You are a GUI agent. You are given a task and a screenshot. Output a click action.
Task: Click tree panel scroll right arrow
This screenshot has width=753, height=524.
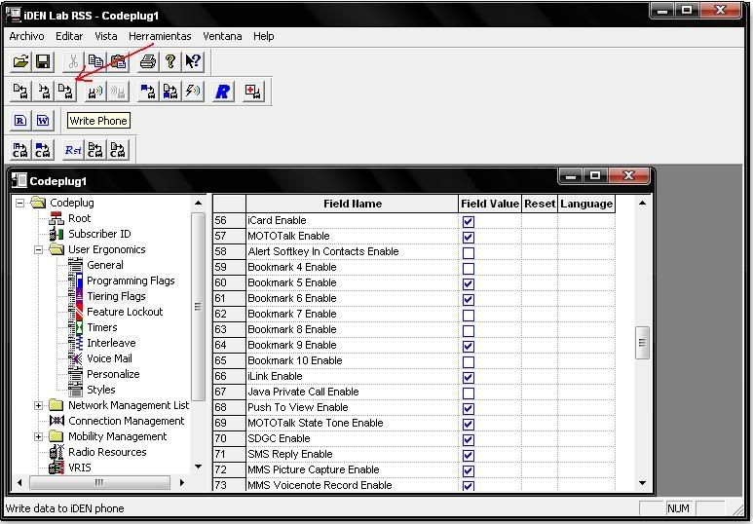point(181,482)
